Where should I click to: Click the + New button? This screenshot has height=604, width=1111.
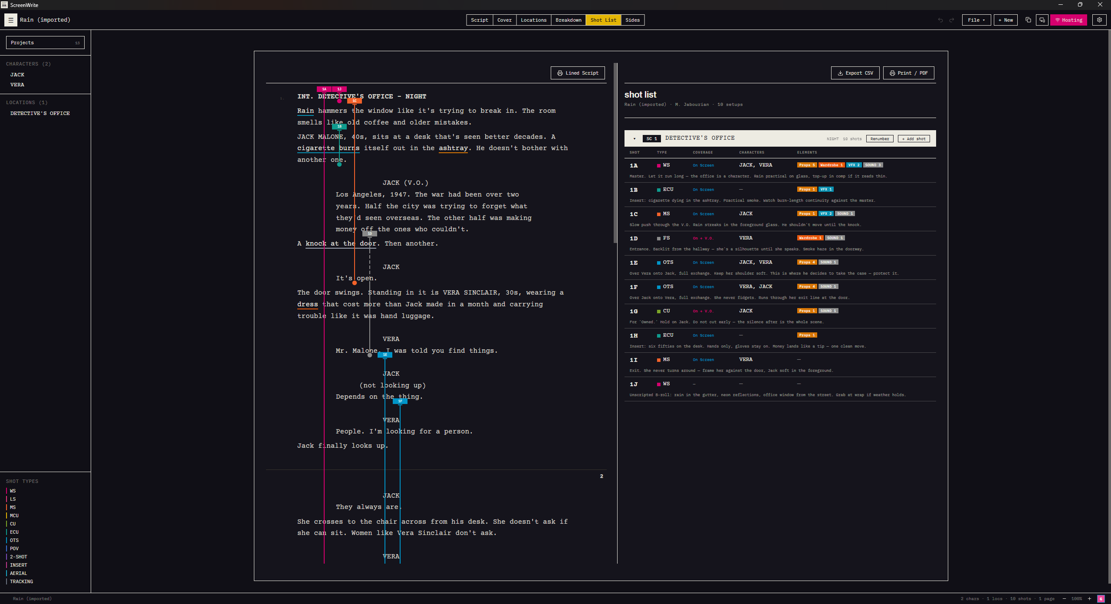click(1006, 20)
